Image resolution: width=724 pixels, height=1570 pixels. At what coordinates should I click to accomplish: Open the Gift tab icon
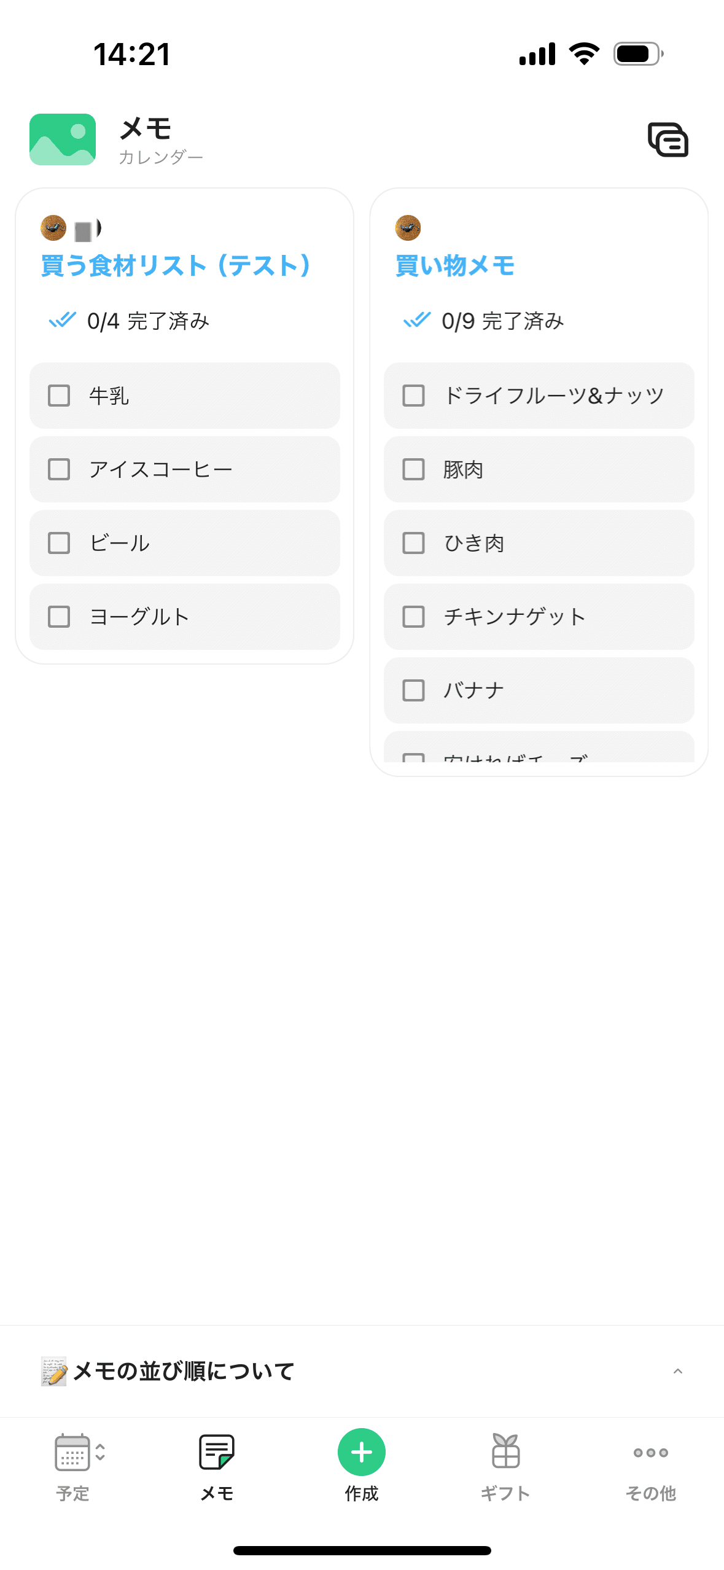pyautogui.click(x=505, y=1452)
